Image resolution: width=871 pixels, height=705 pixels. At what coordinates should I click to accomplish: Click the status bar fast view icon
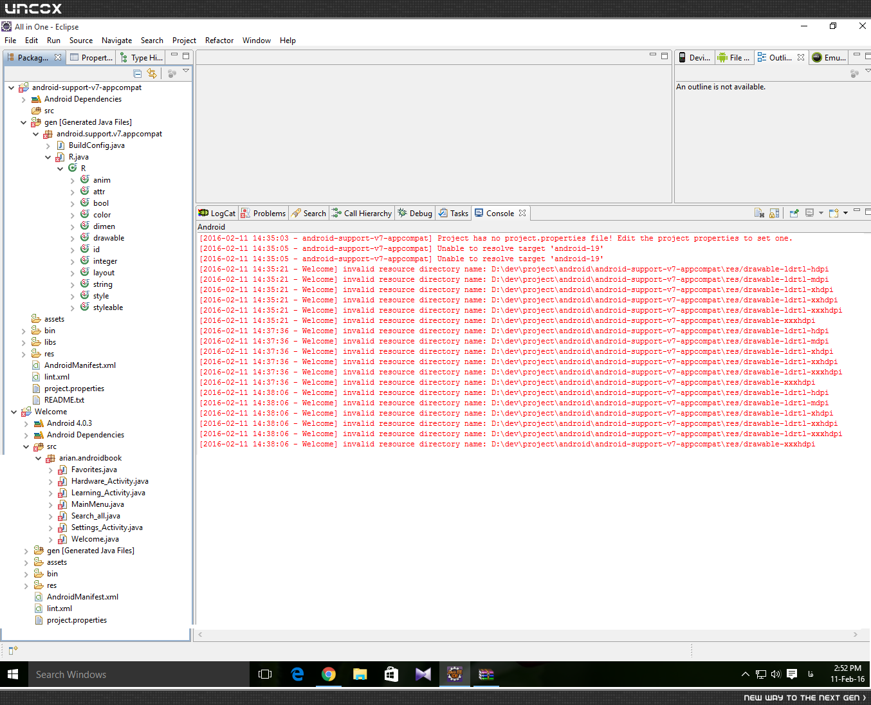14,650
